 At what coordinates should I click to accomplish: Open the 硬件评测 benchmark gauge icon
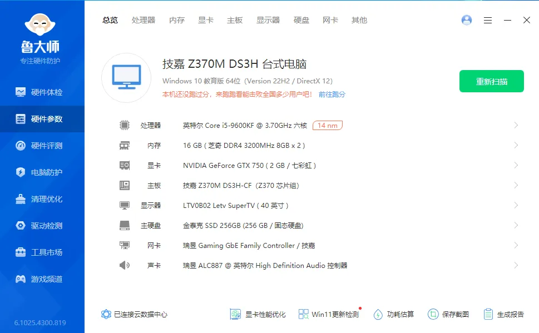20,146
